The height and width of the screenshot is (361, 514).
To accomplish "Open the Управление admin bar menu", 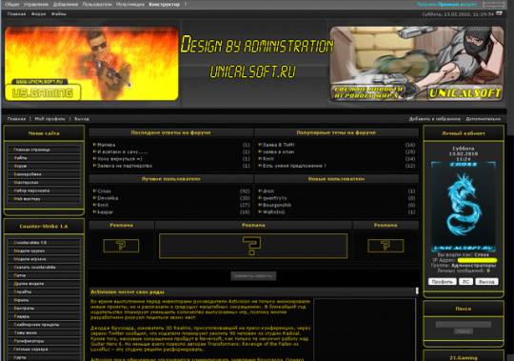I will click(36, 4).
